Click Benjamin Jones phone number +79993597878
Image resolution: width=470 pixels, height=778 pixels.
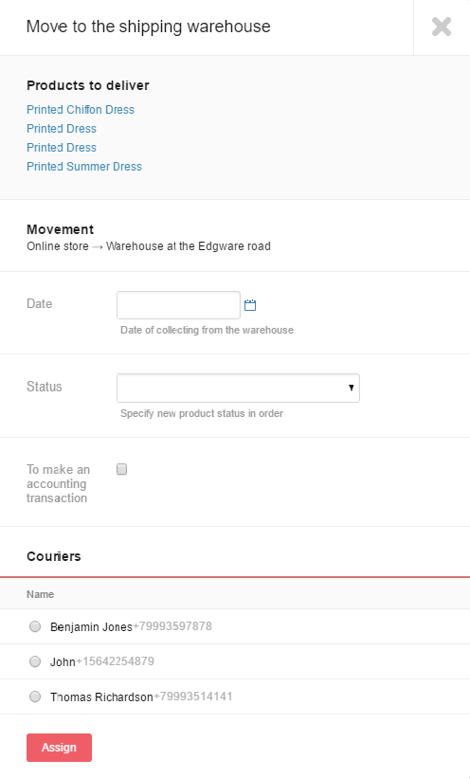click(x=172, y=626)
